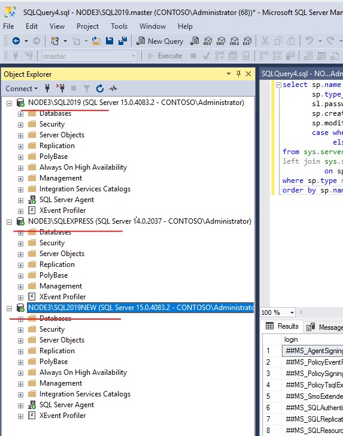Select Replication under NODE3\SQL2019
This screenshot has height=436, width=343.
tap(57, 146)
